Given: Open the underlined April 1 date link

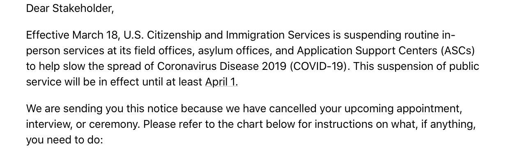Looking at the screenshot, I should (x=221, y=82).
